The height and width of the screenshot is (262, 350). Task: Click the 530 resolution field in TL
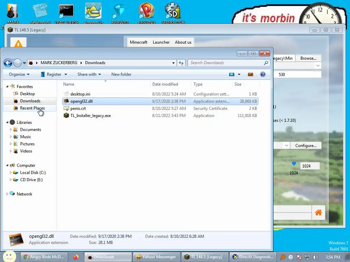pos(297,74)
